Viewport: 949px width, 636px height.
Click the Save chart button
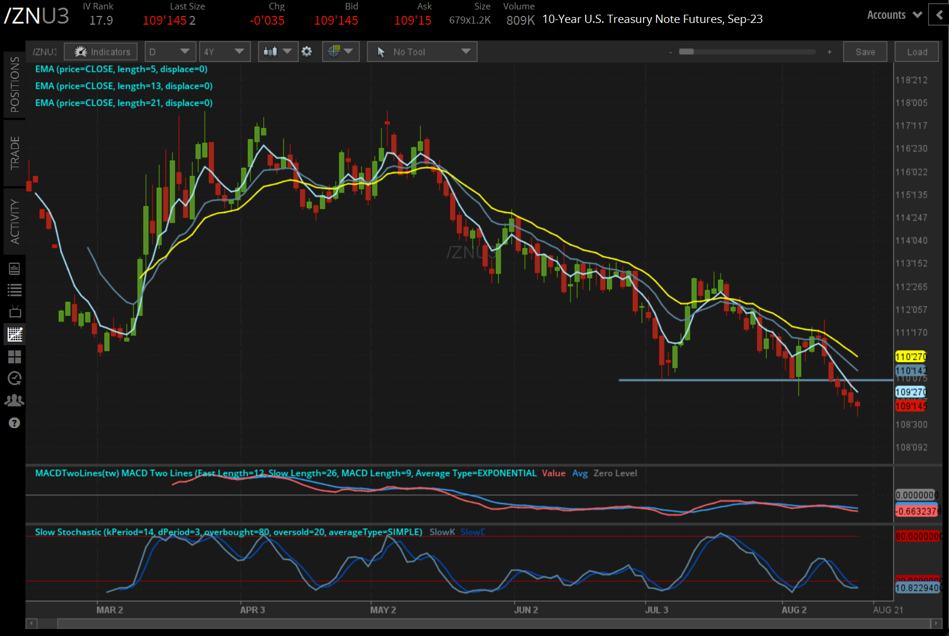coord(865,52)
